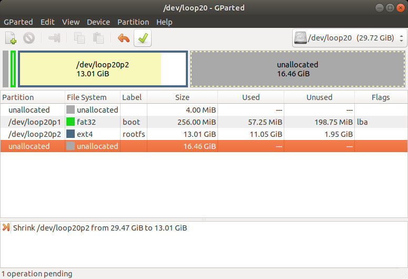The height and width of the screenshot is (279, 408).
Task: Click the /dev/loop20p2 partition graphic
Action: pos(103,69)
